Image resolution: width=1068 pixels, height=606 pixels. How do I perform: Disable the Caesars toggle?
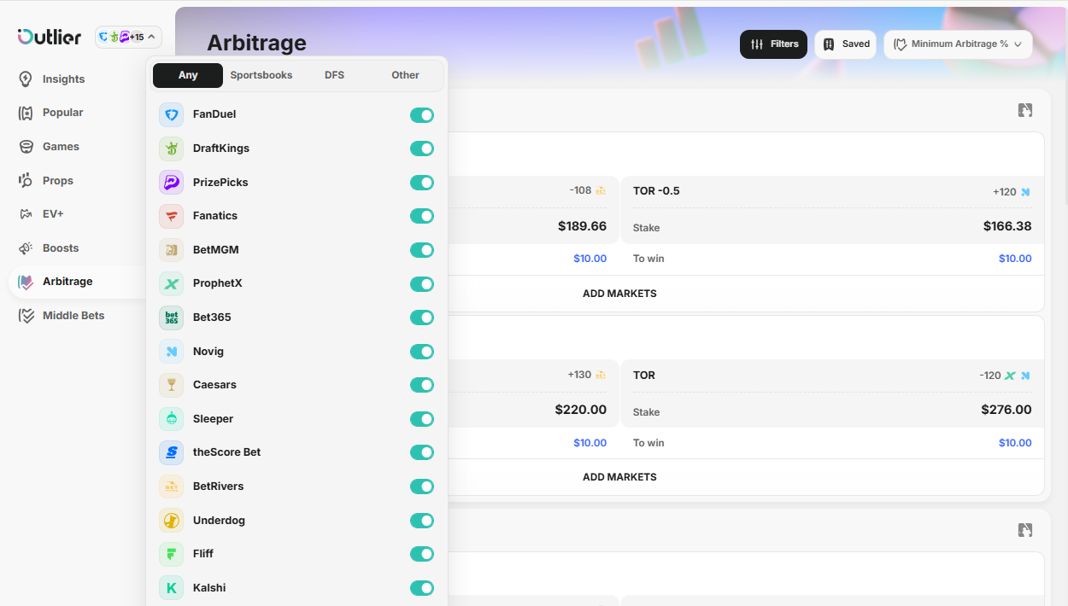click(x=422, y=385)
